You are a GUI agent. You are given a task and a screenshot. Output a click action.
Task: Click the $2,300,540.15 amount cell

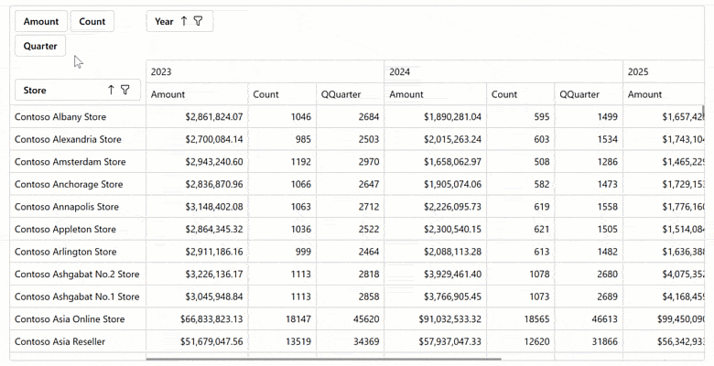click(436, 229)
